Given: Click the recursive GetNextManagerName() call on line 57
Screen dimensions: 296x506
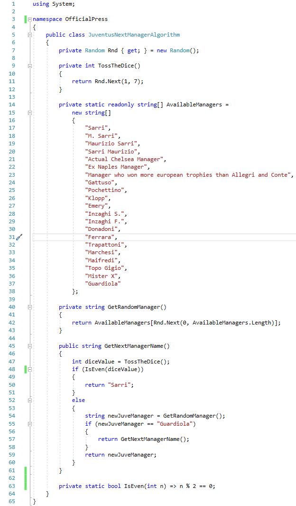Looking at the screenshot, I should [x=153, y=439].
